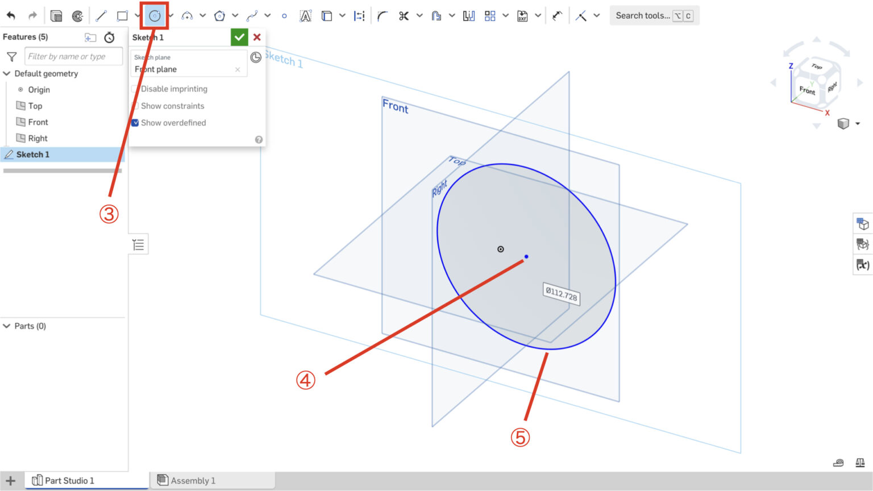Image resolution: width=873 pixels, height=491 pixels.
Task: Select the sketch Text tool
Action: pyautogui.click(x=305, y=15)
